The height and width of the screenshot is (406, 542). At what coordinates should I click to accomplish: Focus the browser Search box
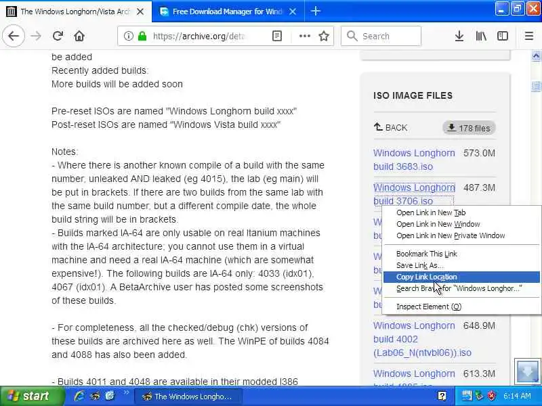[381, 36]
